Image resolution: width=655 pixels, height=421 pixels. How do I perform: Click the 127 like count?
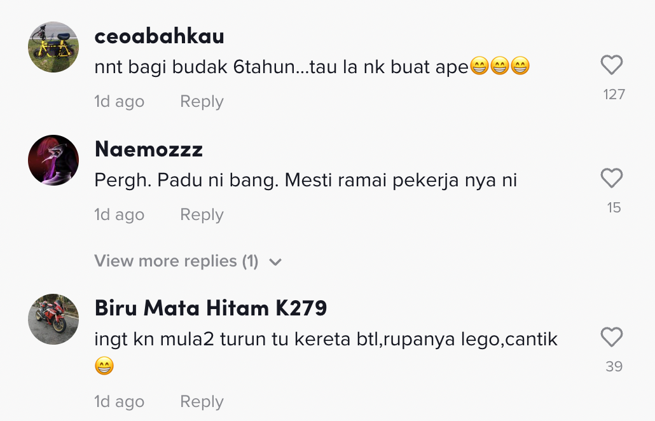point(614,95)
